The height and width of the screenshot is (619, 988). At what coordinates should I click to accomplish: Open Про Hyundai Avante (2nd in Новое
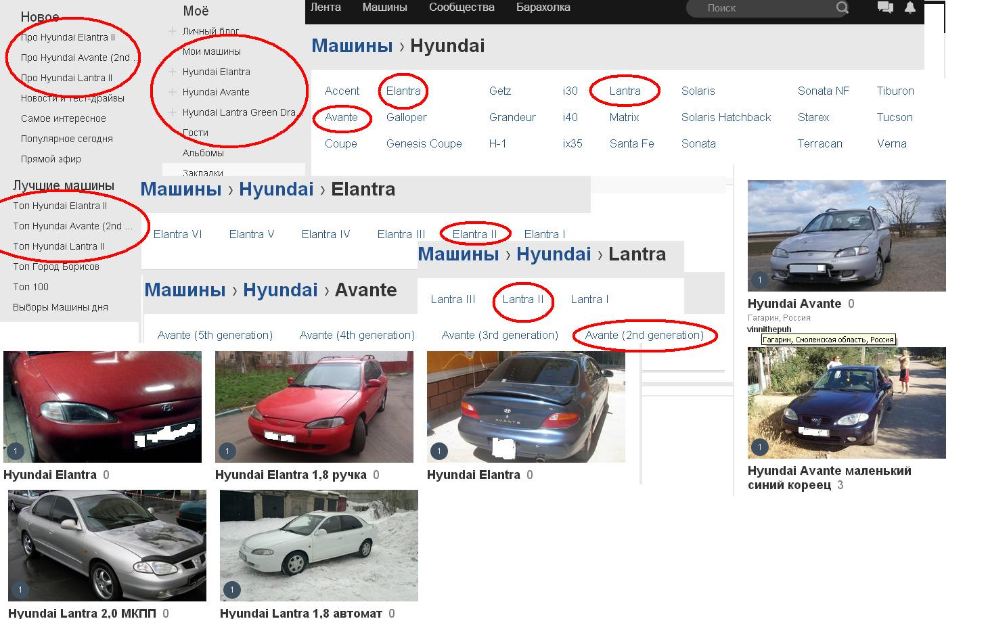pyautogui.click(x=78, y=58)
